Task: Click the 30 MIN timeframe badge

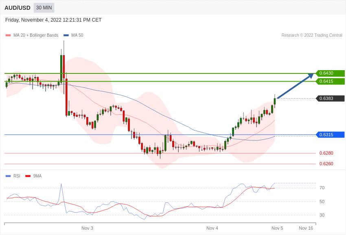Action: coord(44,8)
